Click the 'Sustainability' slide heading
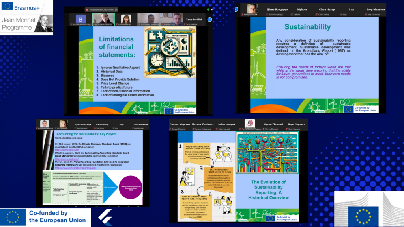The image size is (404, 227). (x=307, y=27)
